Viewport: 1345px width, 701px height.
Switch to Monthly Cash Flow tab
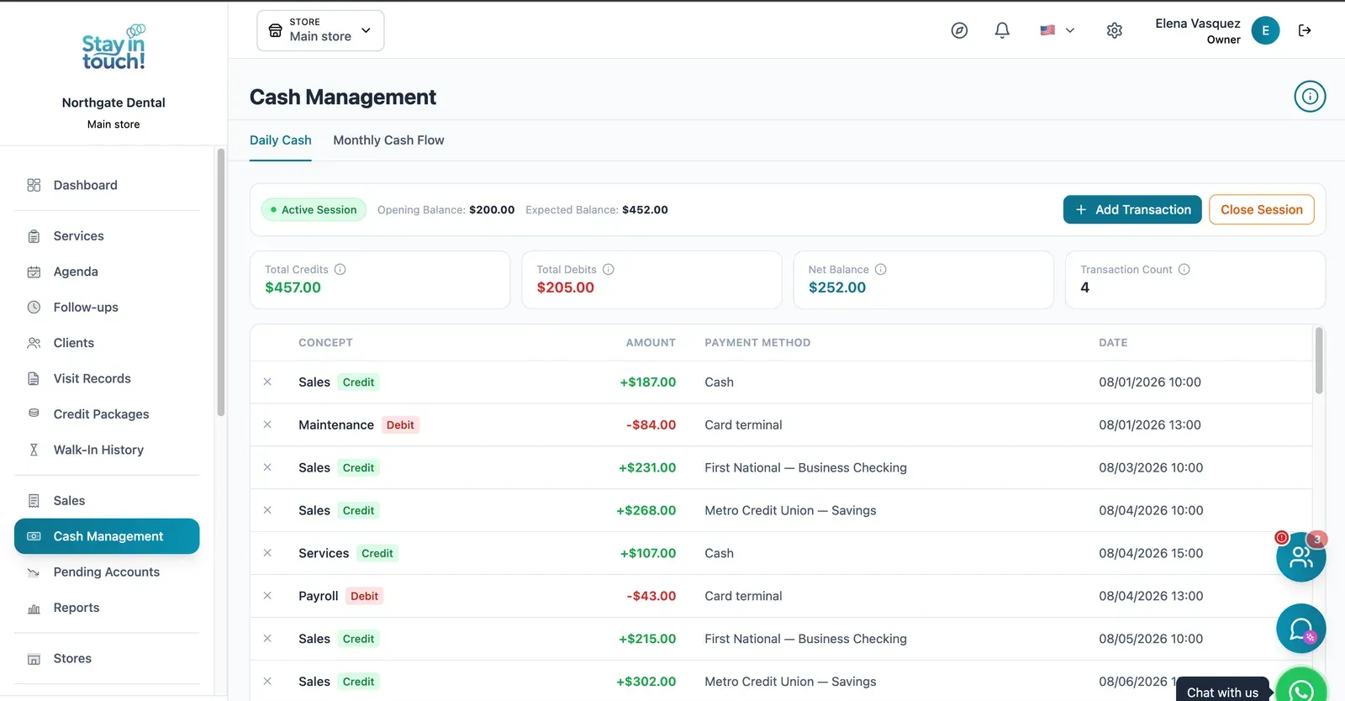point(388,140)
